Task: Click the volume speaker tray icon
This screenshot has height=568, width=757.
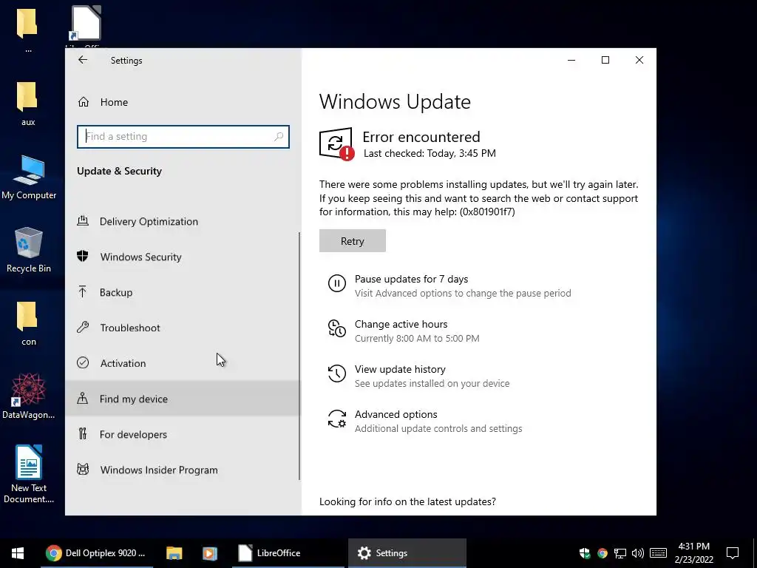Action: tap(638, 553)
